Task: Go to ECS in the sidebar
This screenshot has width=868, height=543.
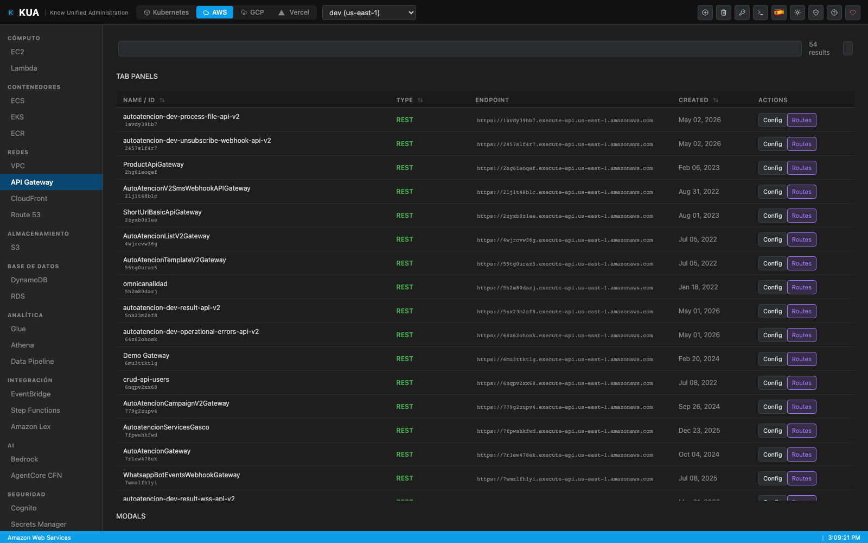Action: 51,101
